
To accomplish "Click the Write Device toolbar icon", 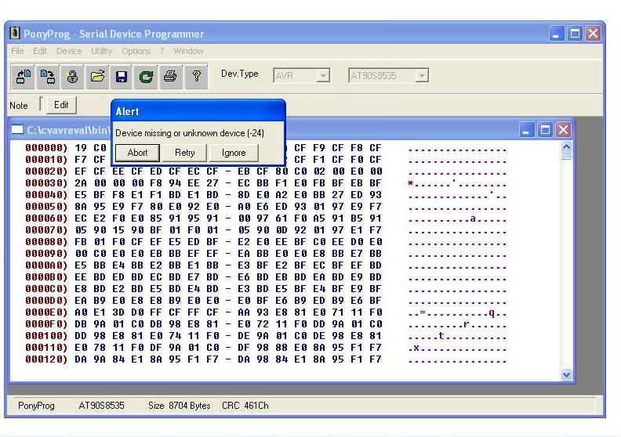I will coord(48,76).
